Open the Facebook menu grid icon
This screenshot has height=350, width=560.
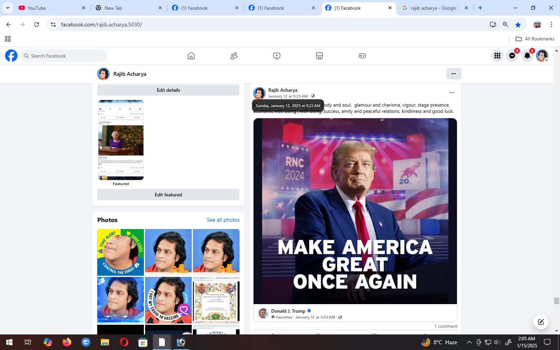(497, 56)
